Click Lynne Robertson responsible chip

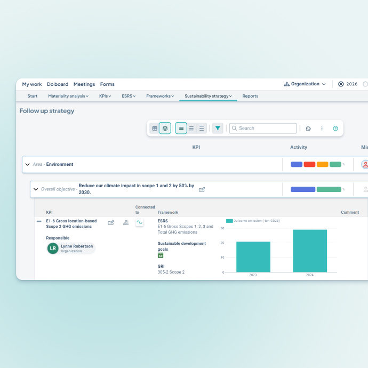click(x=71, y=249)
